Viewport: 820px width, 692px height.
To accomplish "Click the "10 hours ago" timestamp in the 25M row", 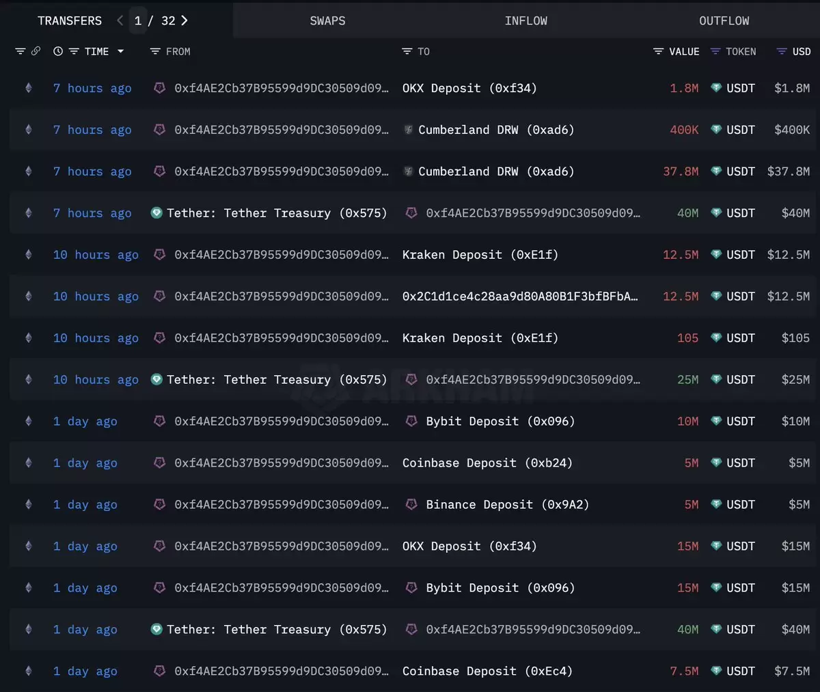I will (x=96, y=379).
